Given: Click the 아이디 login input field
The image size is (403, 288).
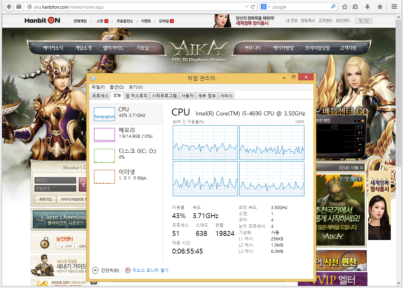Looking at the screenshot, I should (x=55, y=181).
